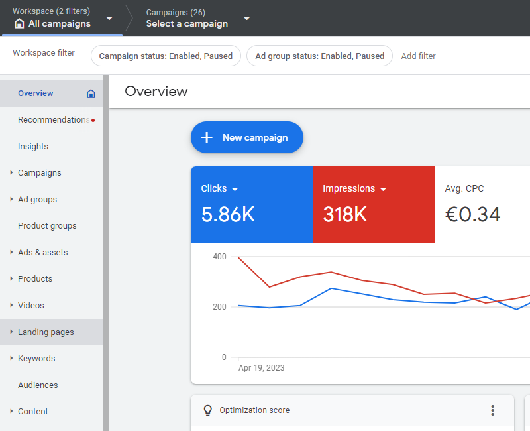
Task: Expand the Ad groups sidebar item
Action: [x=12, y=200]
